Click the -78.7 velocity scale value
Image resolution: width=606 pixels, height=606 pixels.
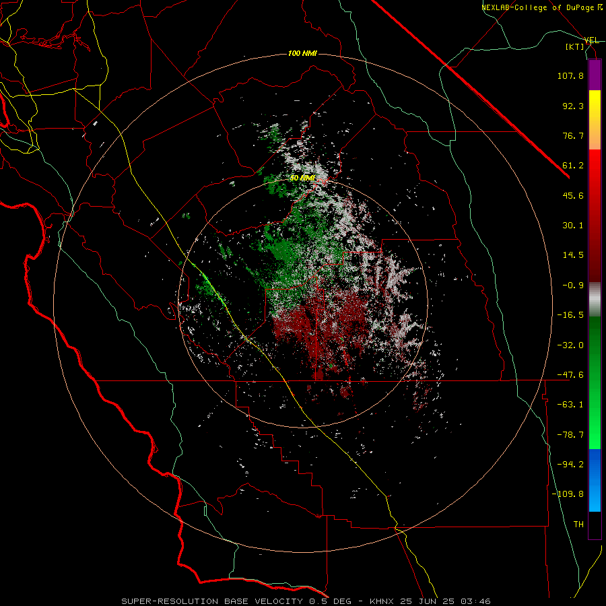570,435
